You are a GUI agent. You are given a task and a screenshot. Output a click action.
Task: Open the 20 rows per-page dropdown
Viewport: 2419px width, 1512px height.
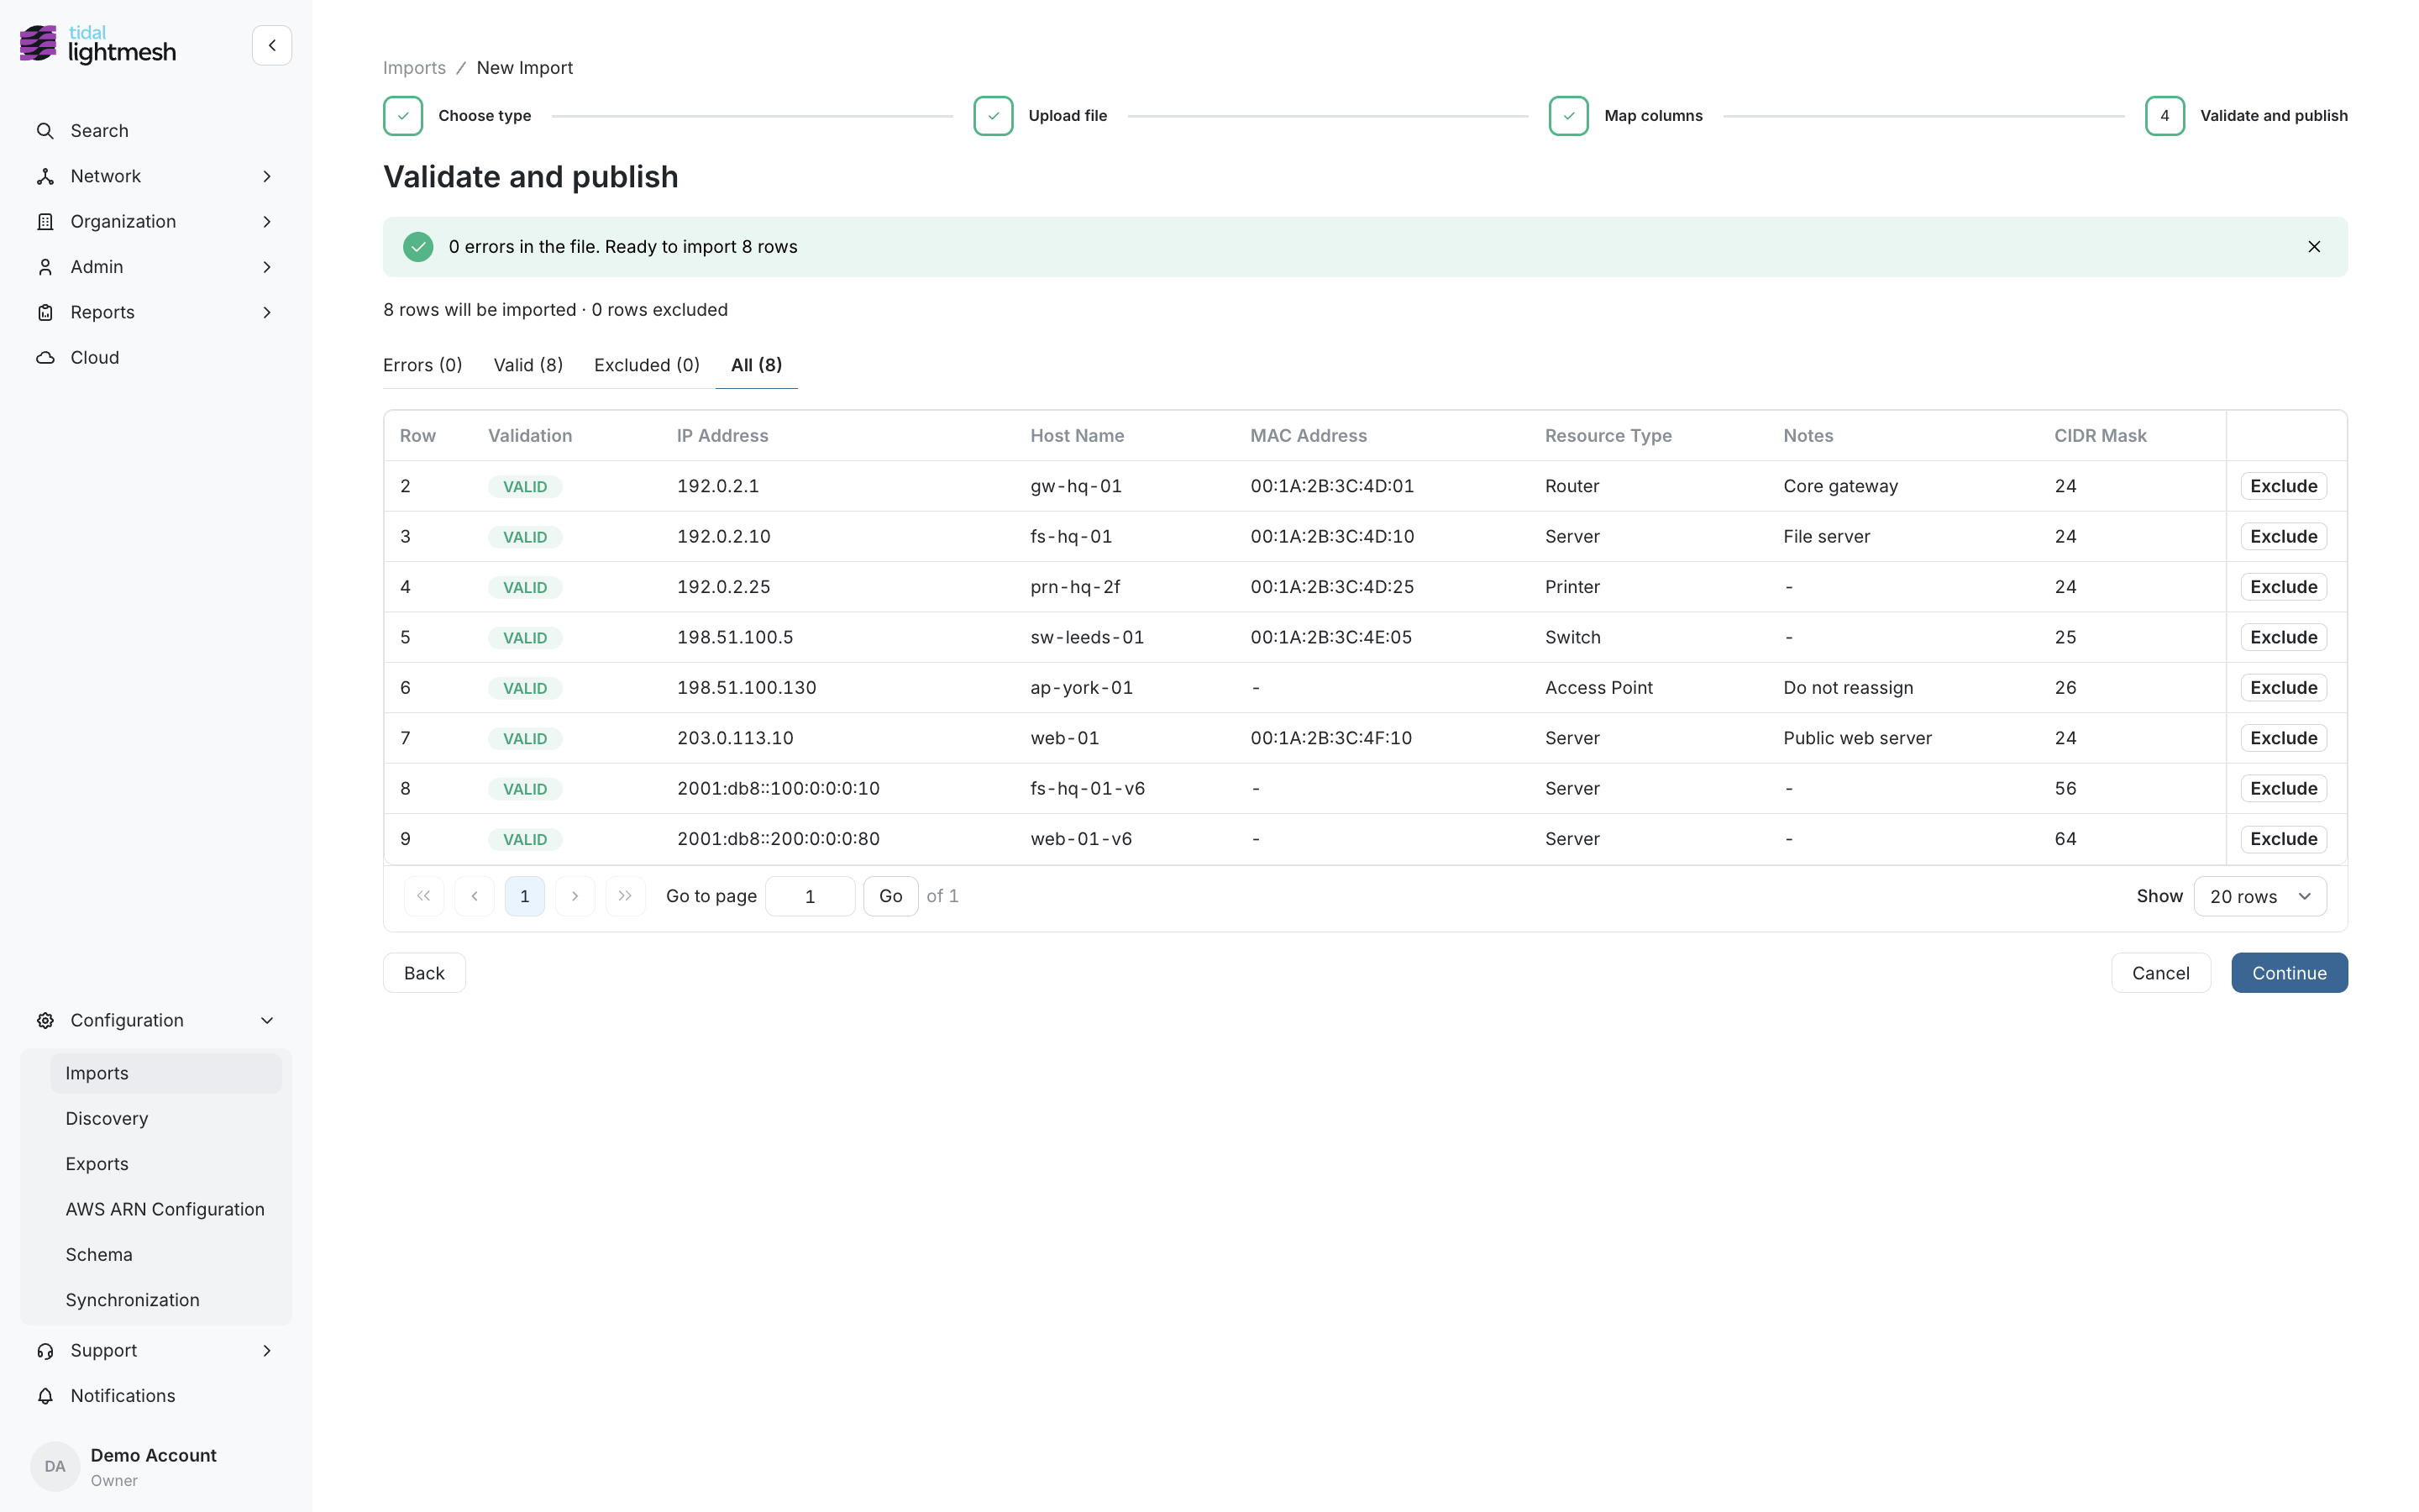pos(2260,896)
